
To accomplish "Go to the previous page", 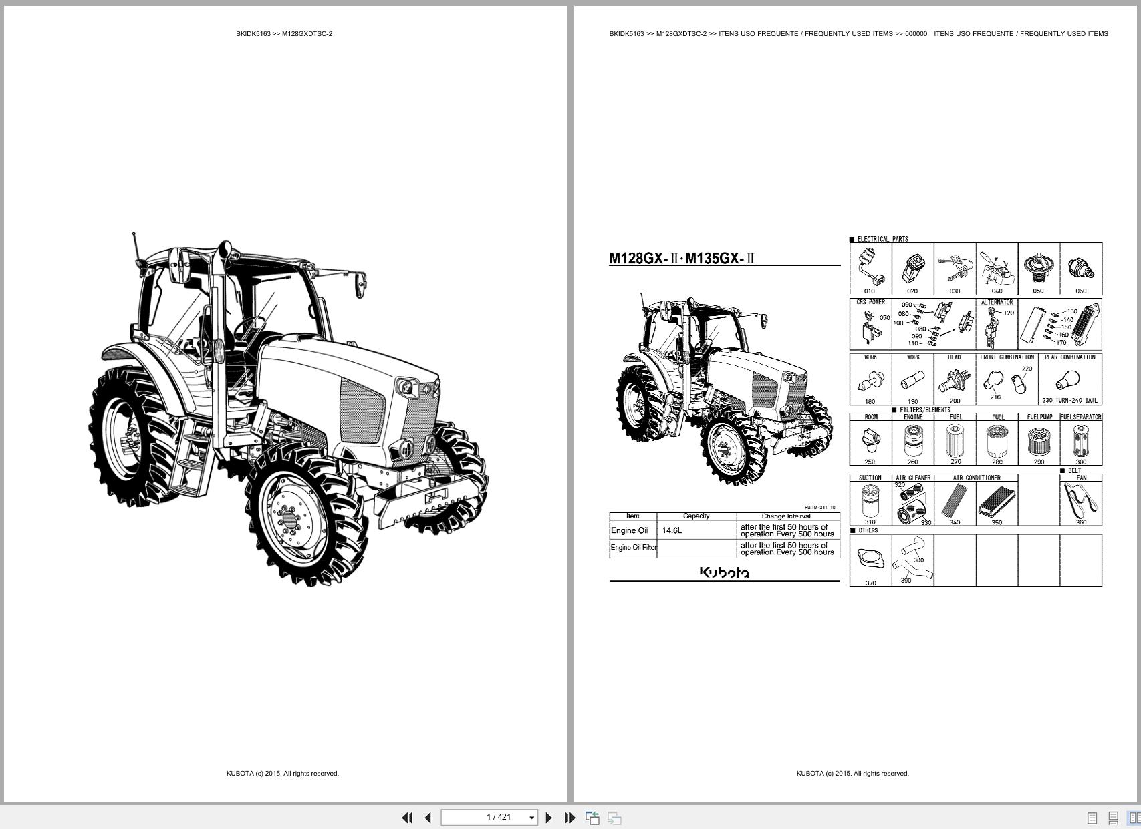I will coord(428,818).
